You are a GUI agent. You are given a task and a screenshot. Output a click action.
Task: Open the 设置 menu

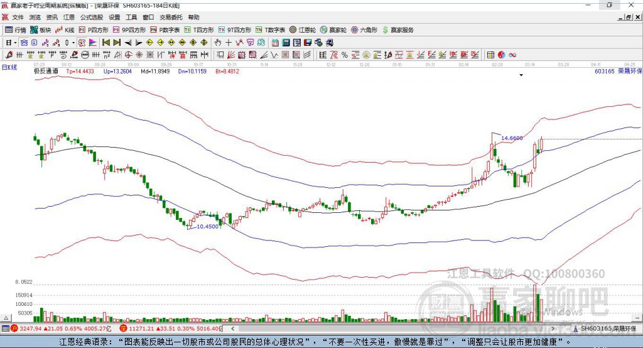(x=114, y=17)
